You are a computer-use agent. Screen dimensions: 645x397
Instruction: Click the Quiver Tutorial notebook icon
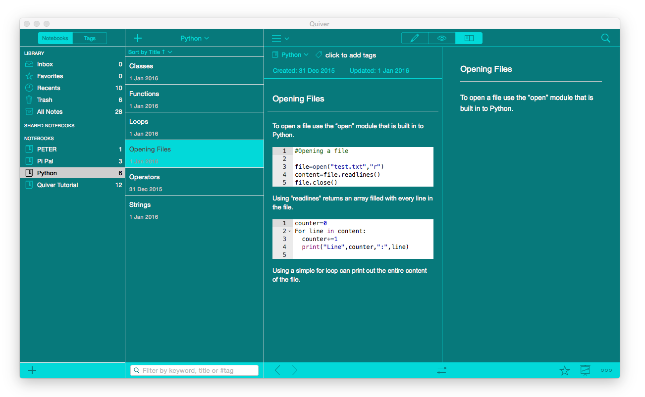(29, 185)
